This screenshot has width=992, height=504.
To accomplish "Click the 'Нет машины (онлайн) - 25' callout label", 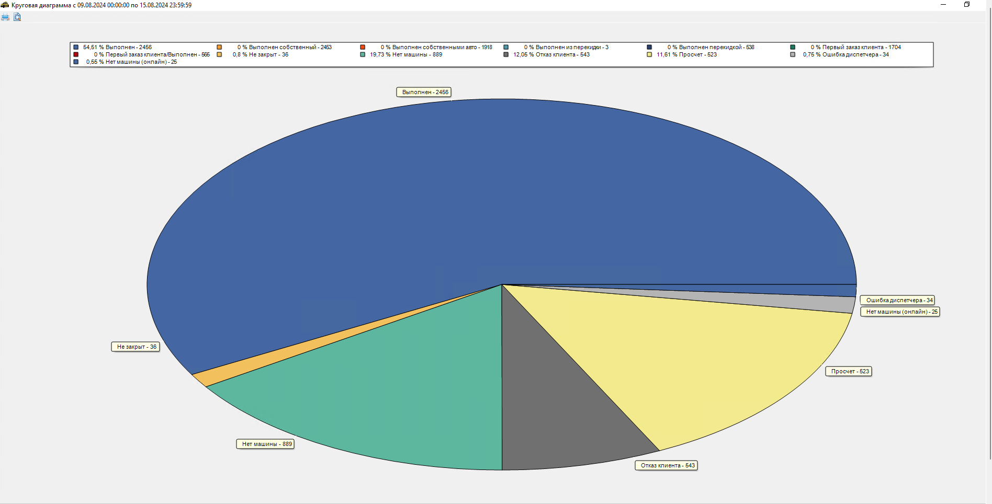I will pyautogui.click(x=900, y=312).
